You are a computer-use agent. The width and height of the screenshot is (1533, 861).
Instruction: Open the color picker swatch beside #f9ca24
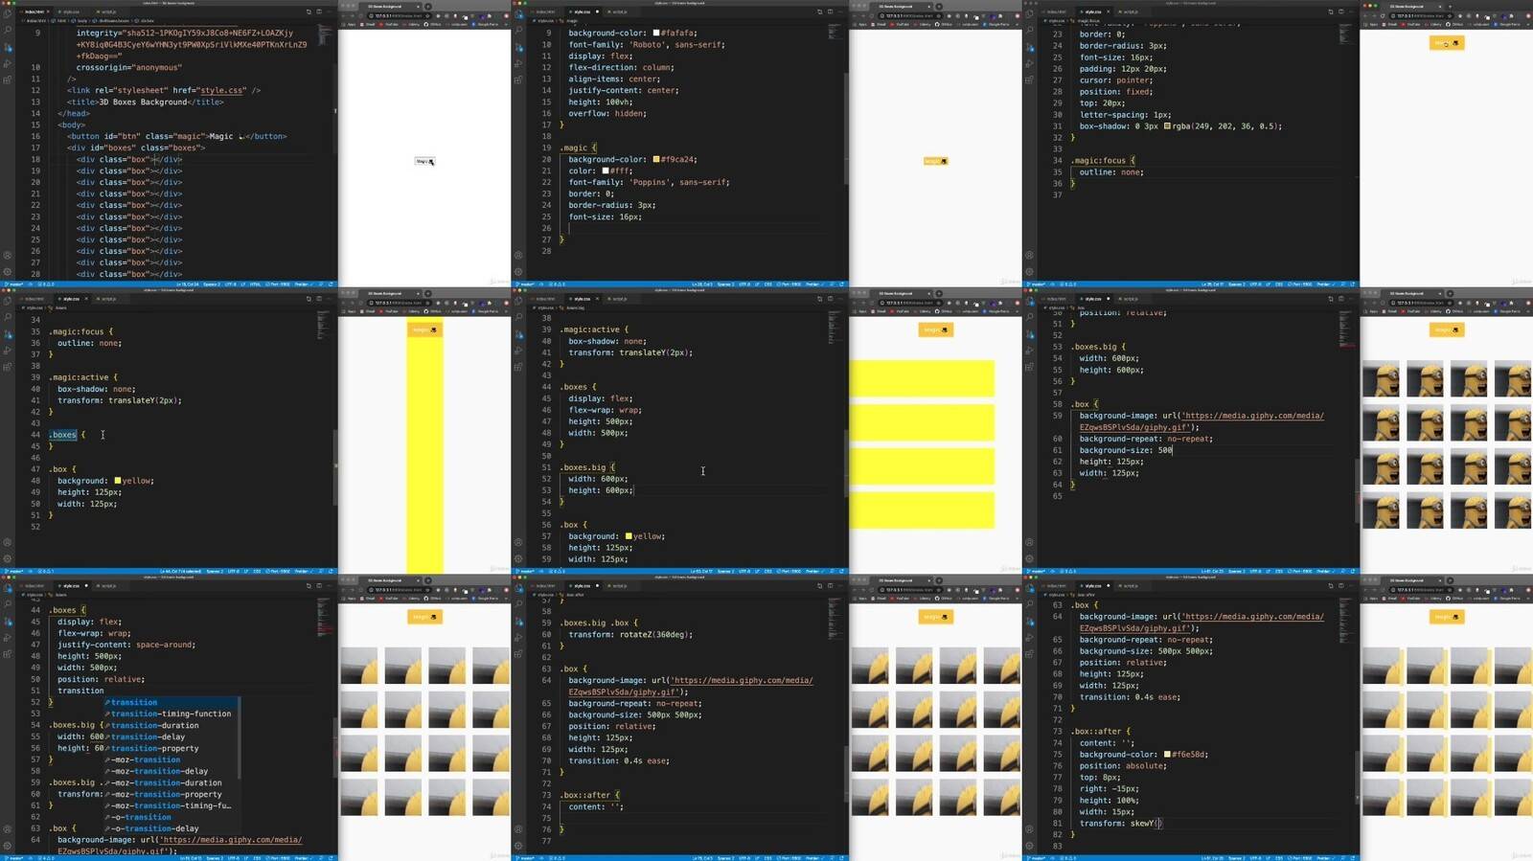click(656, 160)
